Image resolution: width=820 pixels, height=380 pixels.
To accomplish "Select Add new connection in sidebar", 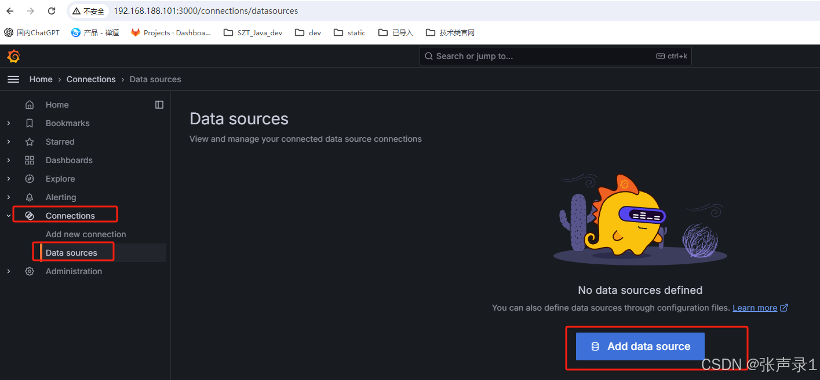I will tap(86, 234).
